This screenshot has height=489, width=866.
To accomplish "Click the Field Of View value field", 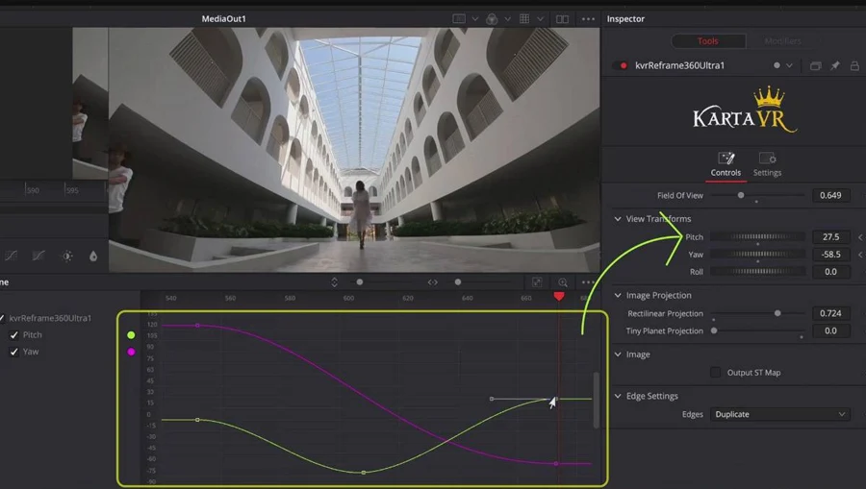I will pyautogui.click(x=830, y=196).
